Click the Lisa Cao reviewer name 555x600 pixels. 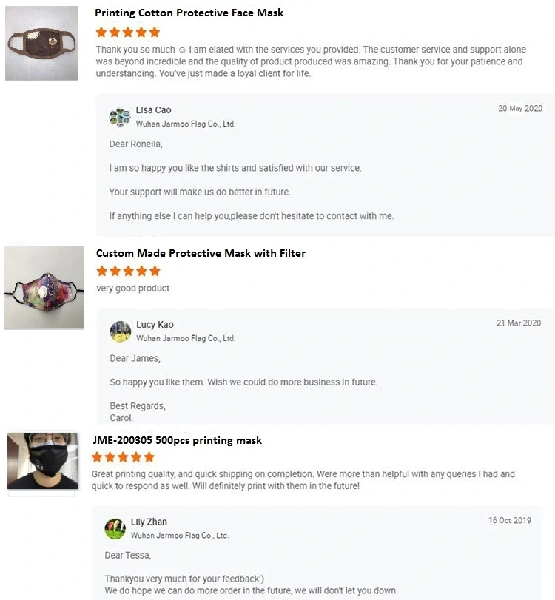click(153, 110)
